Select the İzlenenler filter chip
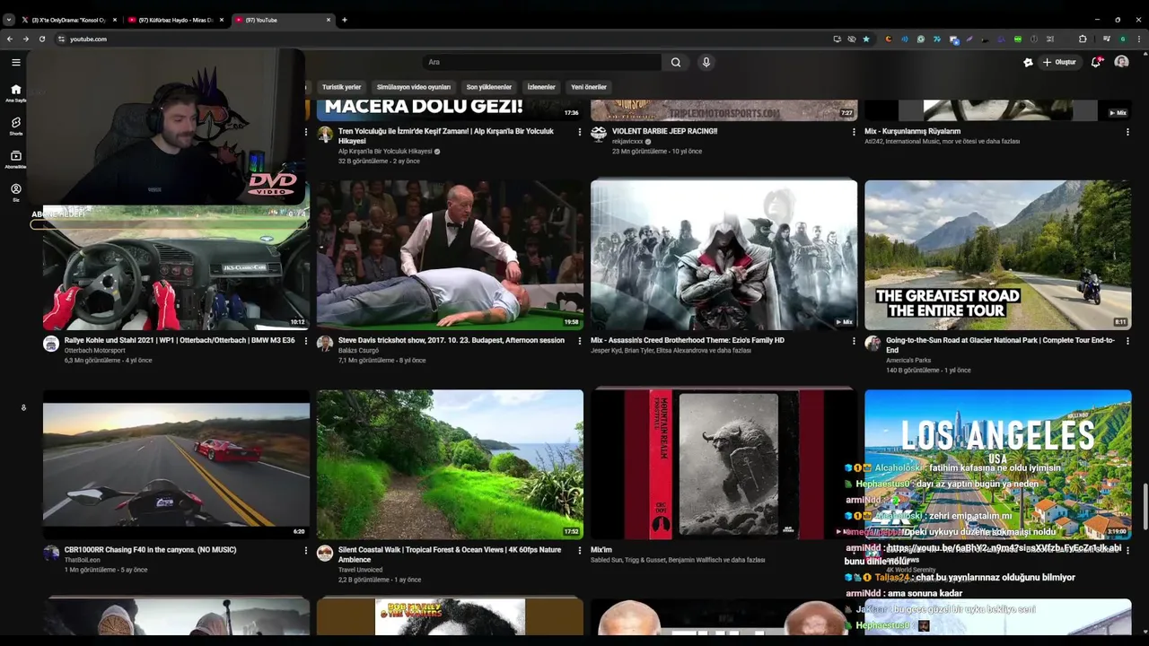This screenshot has height=646, width=1149. click(541, 87)
